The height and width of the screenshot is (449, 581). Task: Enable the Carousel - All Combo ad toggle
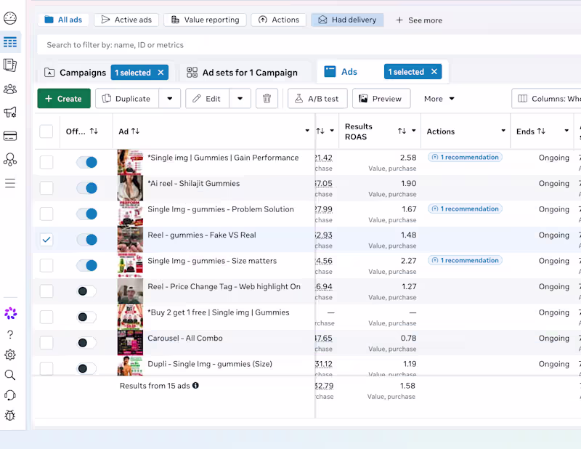click(86, 343)
